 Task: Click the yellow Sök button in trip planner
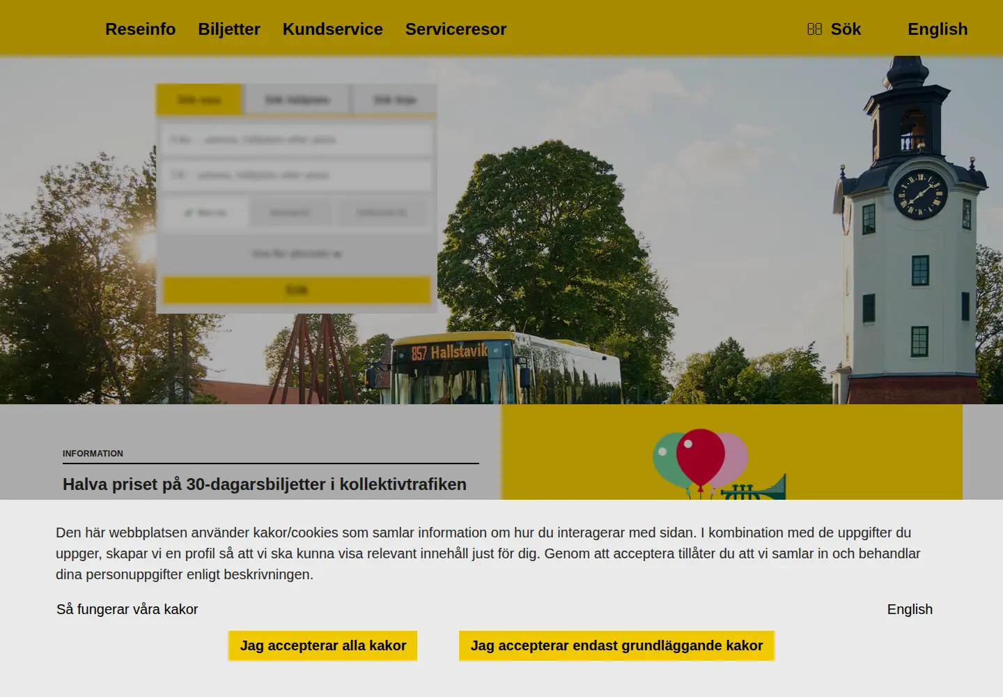pyautogui.click(x=297, y=290)
